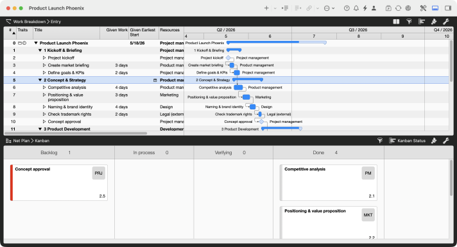Click the Backlog column header in Kanban
This screenshot has height=247, width=457.
pyautogui.click(x=59, y=152)
